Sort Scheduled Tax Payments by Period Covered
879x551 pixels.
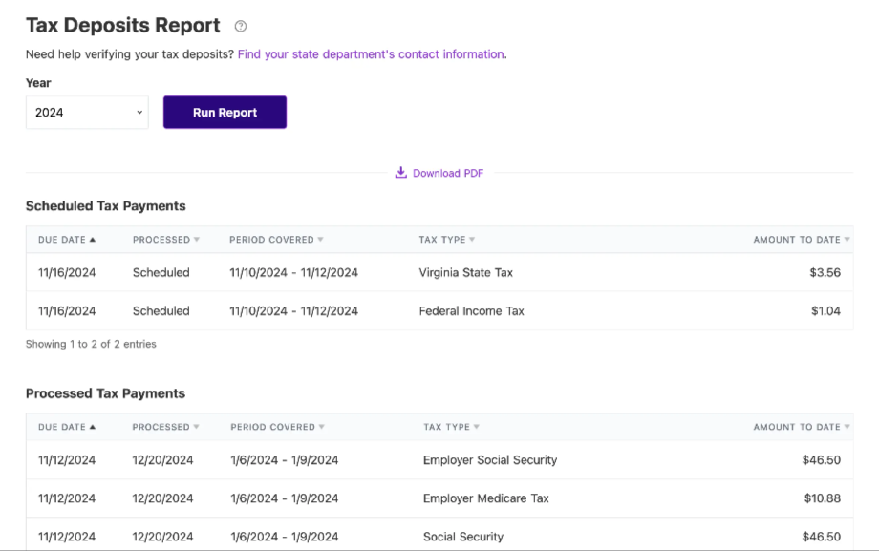coord(276,240)
